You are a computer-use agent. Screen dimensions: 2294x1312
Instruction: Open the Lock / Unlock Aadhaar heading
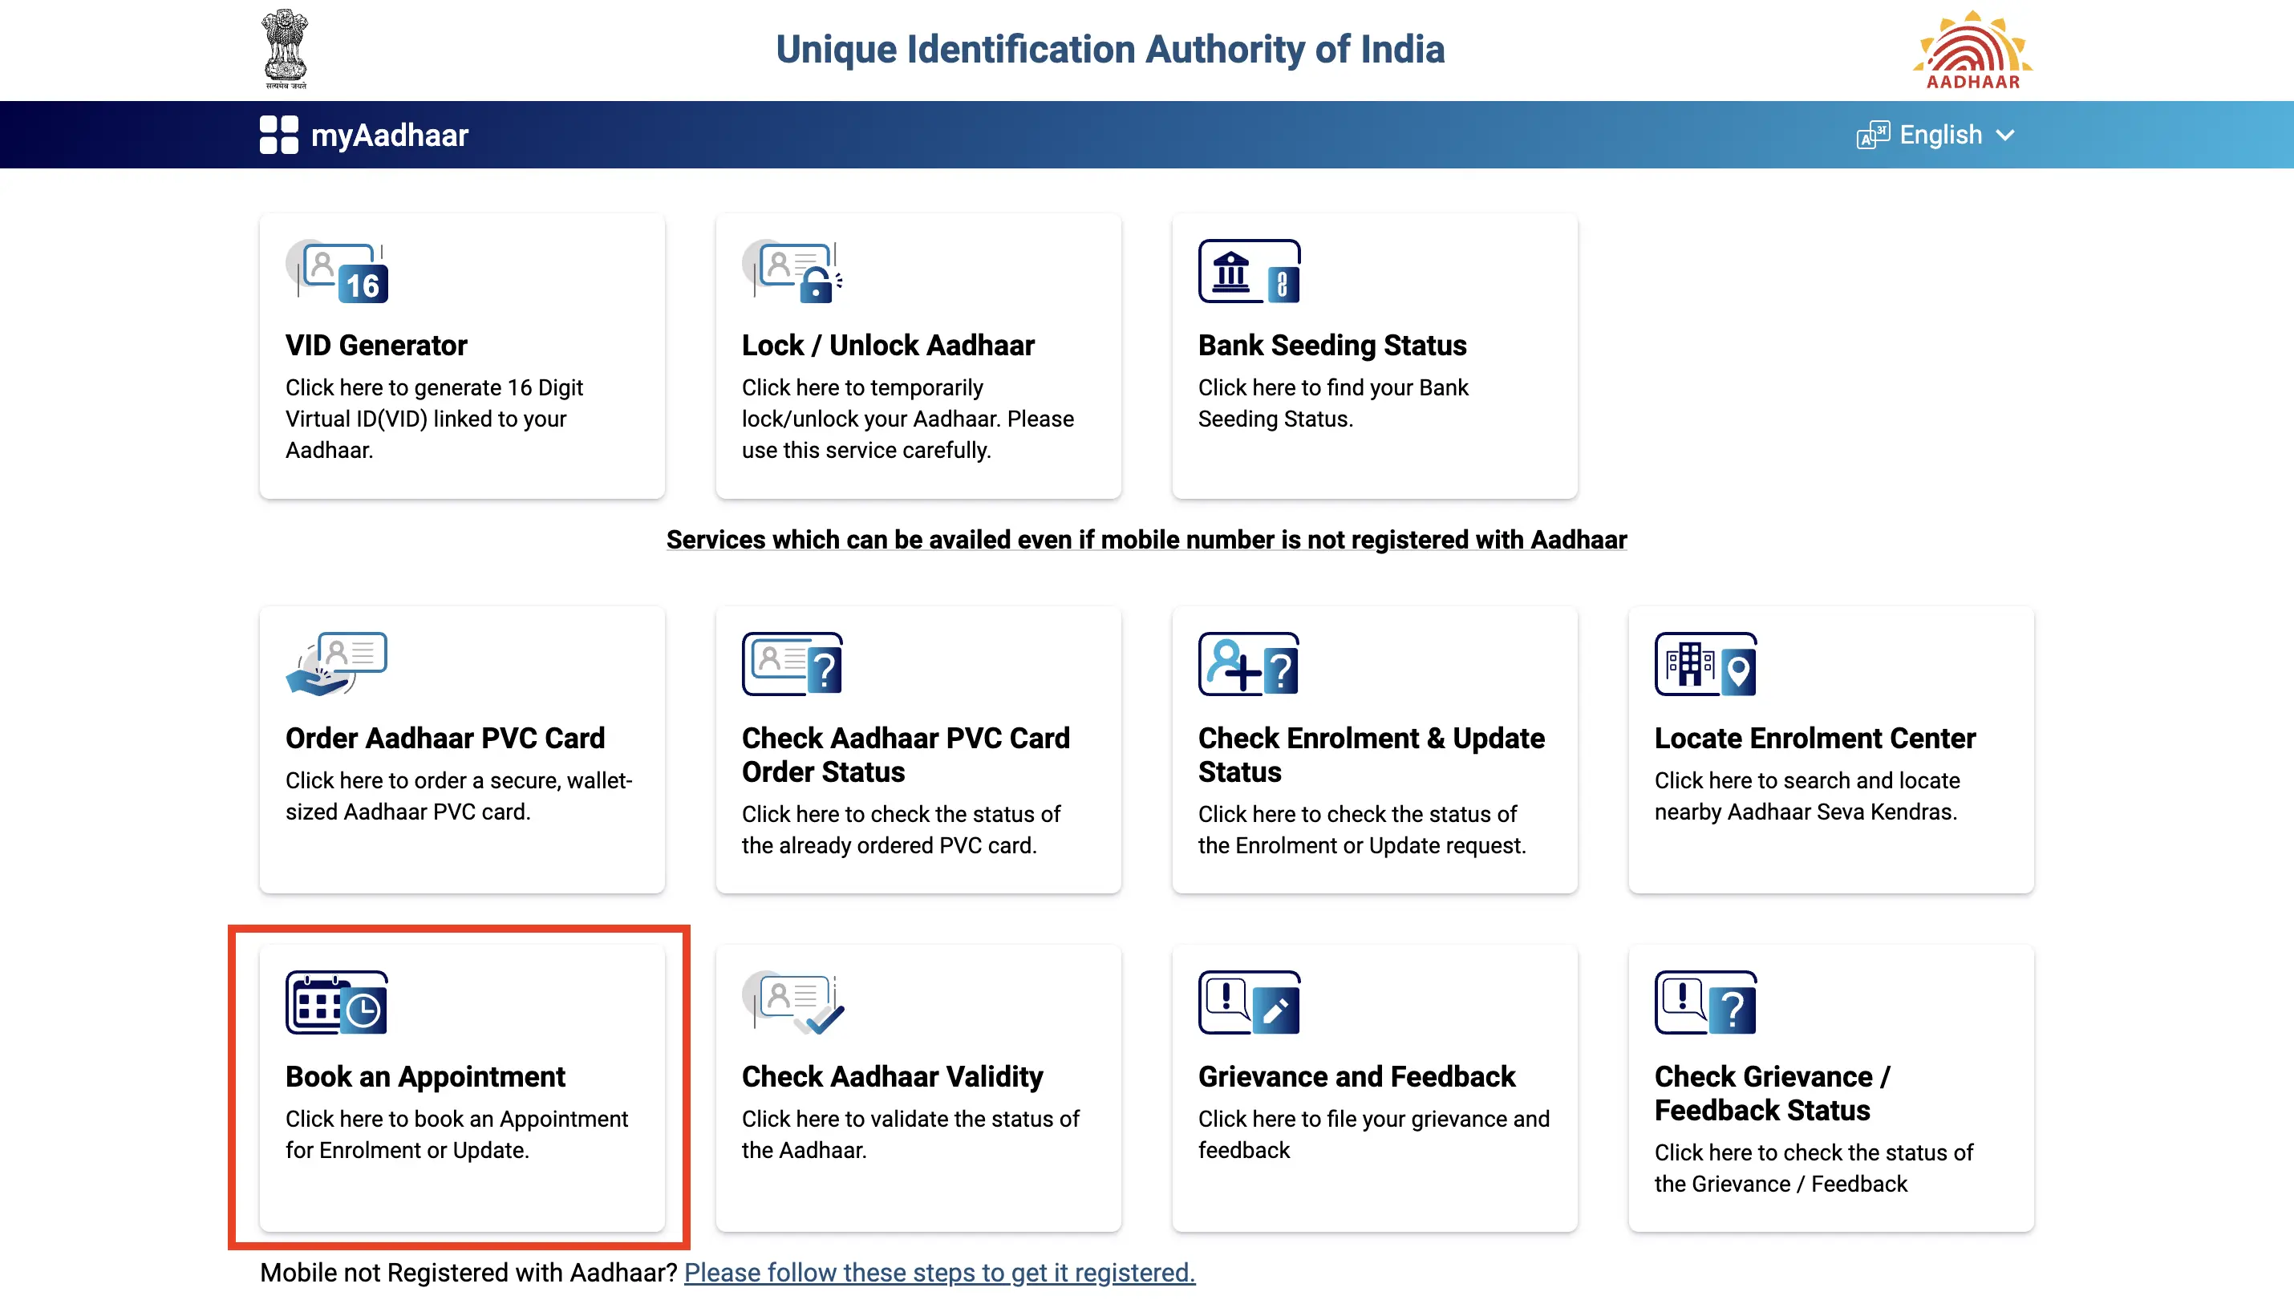tap(887, 345)
